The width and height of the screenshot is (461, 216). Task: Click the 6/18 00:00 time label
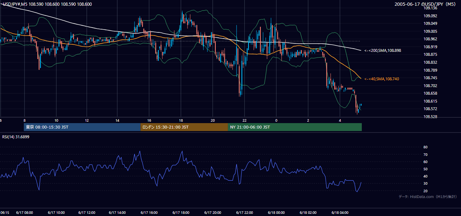(276, 213)
